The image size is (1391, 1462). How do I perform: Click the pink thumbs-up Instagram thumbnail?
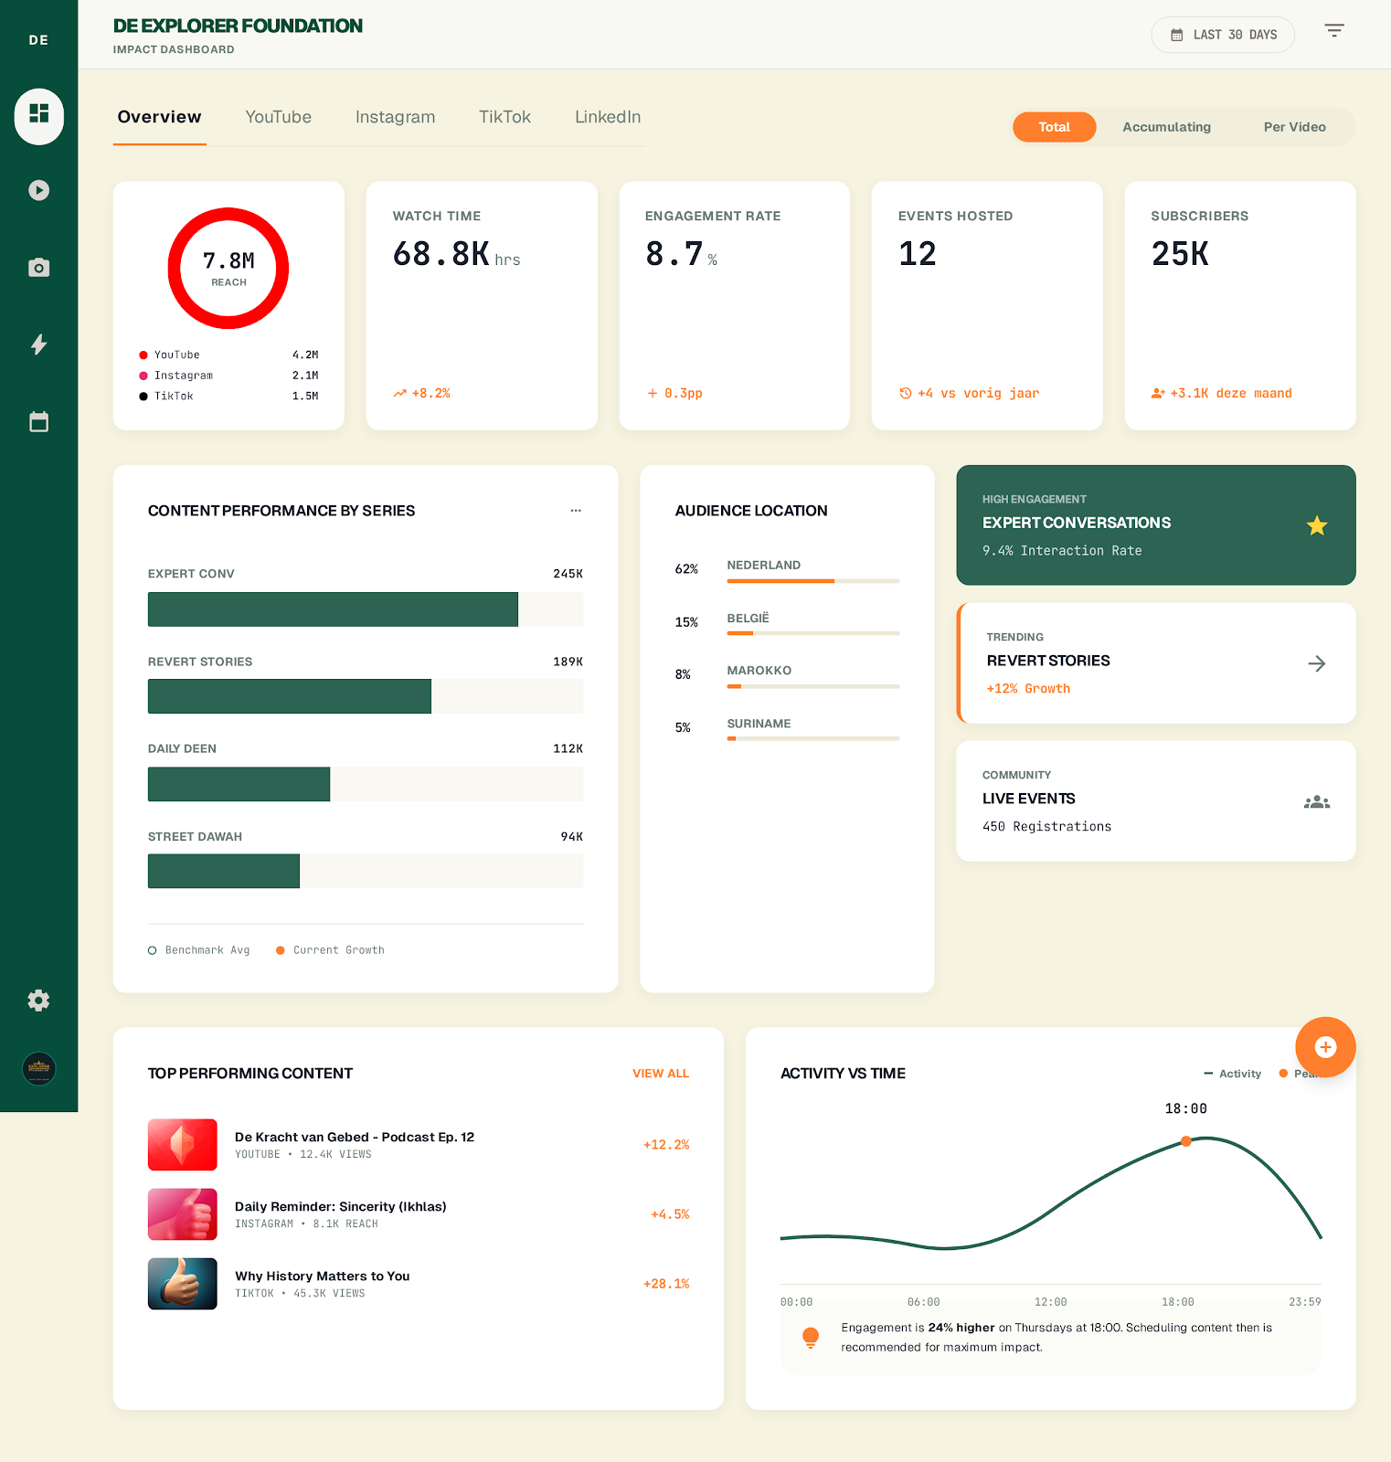[183, 1214]
